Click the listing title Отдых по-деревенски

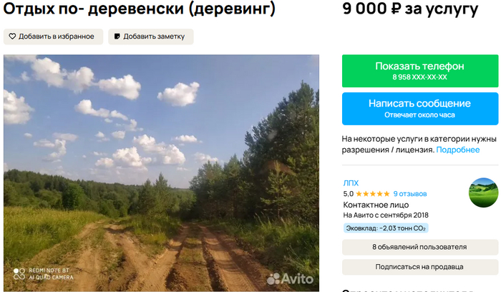140,9
